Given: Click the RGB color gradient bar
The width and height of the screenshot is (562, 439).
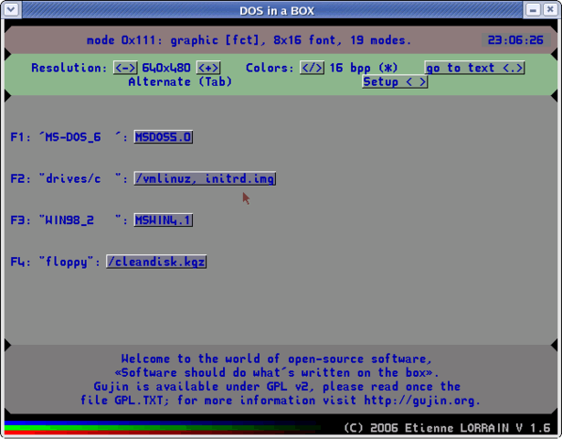Looking at the screenshot, I should pos(163,428).
